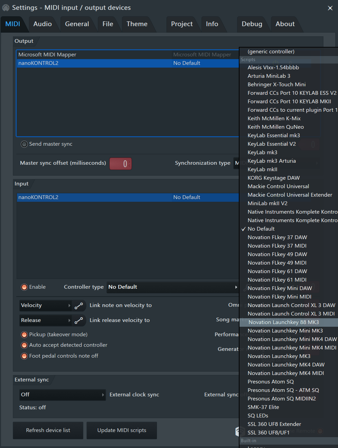The image size is (338, 448).
Task: Click Refresh device list button
Action: (x=48, y=430)
